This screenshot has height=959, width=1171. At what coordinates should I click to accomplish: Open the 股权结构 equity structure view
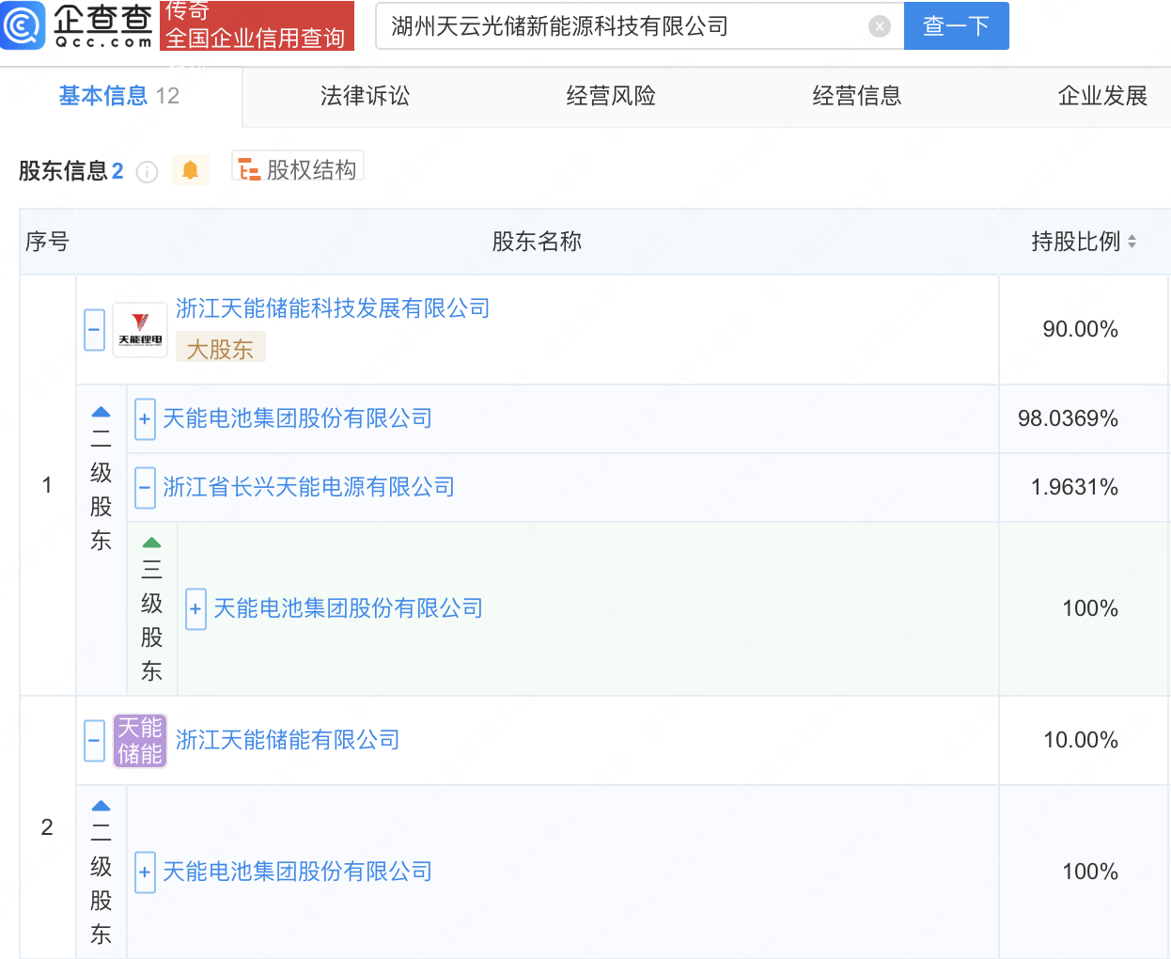tap(298, 169)
